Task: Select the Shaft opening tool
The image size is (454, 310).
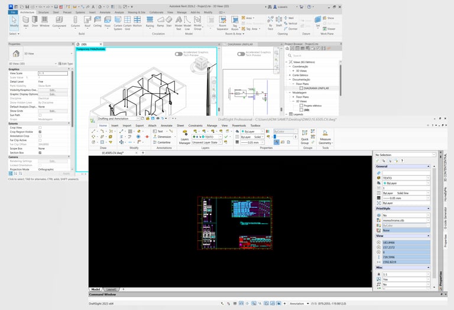Action: pyautogui.click(x=279, y=22)
